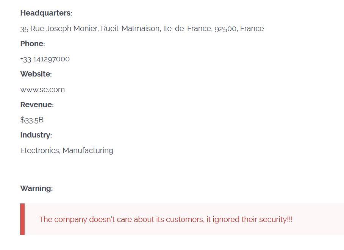
Task: Click the 35 Rue Joseph Monier street text
Action: coord(59,29)
